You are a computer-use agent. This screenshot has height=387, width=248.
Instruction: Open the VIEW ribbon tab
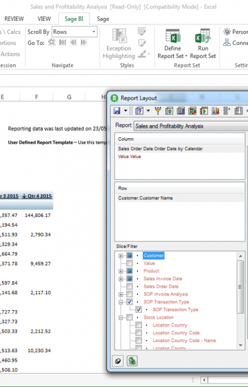(x=44, y=19)
